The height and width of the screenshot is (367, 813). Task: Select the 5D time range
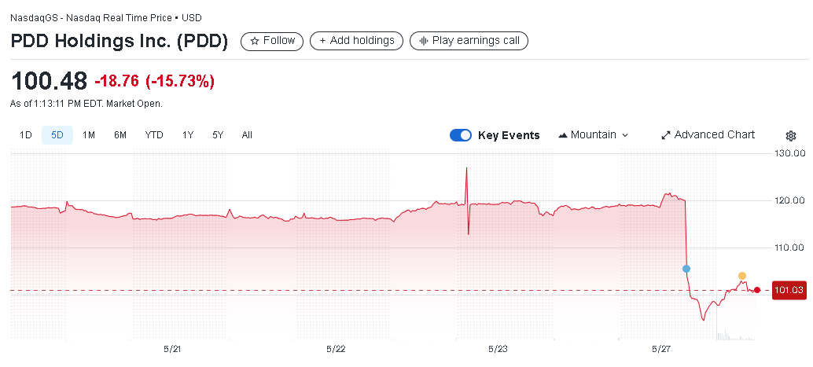(57, 135)
